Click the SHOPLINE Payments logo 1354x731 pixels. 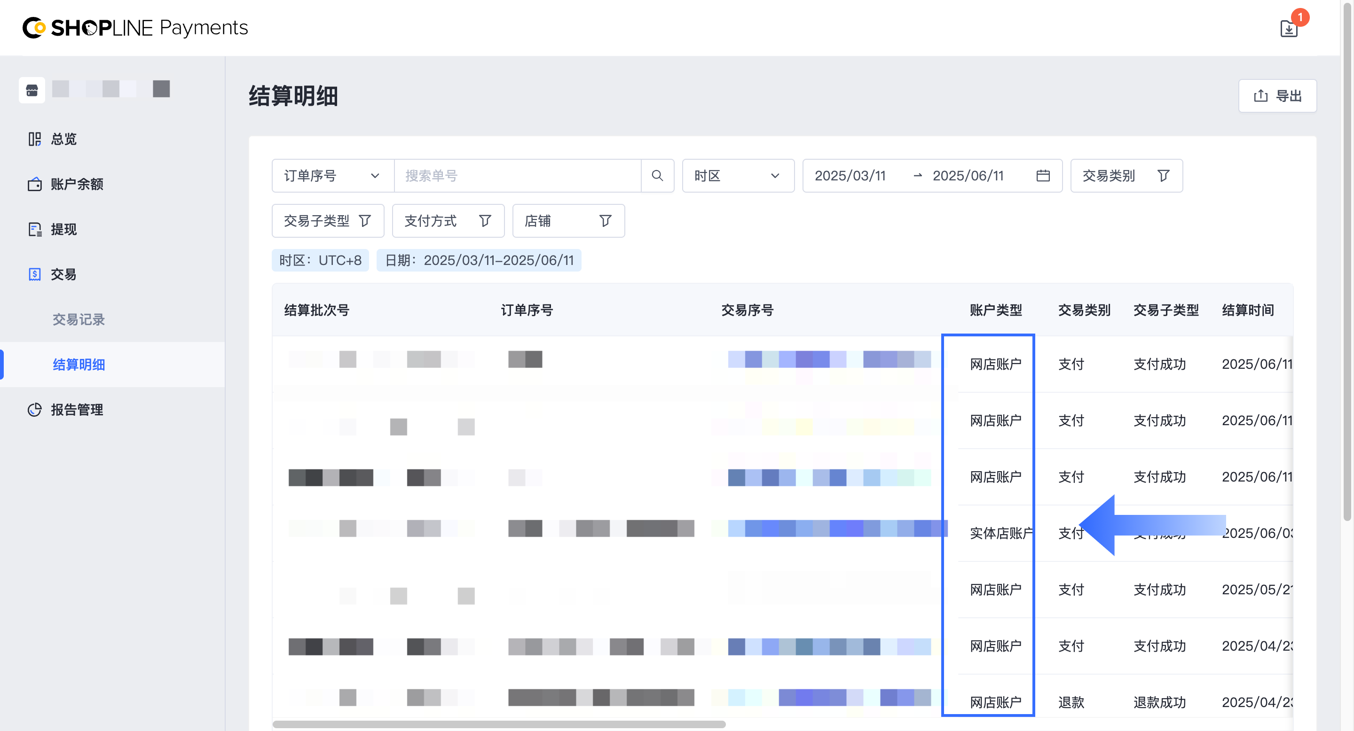pos(135,28)
